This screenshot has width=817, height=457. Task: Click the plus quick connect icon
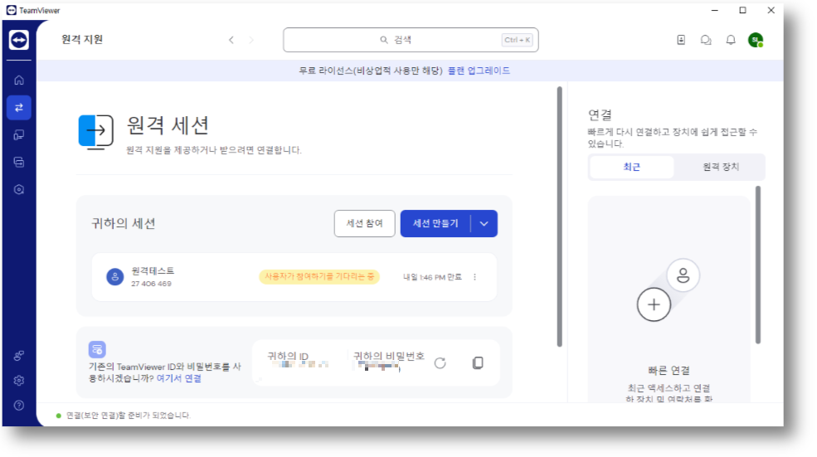[654, 305]
